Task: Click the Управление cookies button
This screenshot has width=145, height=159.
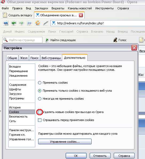Action: tap(65, 142)
